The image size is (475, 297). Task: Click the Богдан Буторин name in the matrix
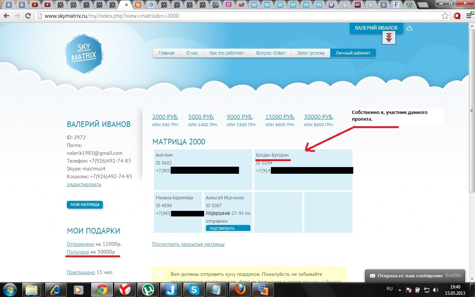272,155
